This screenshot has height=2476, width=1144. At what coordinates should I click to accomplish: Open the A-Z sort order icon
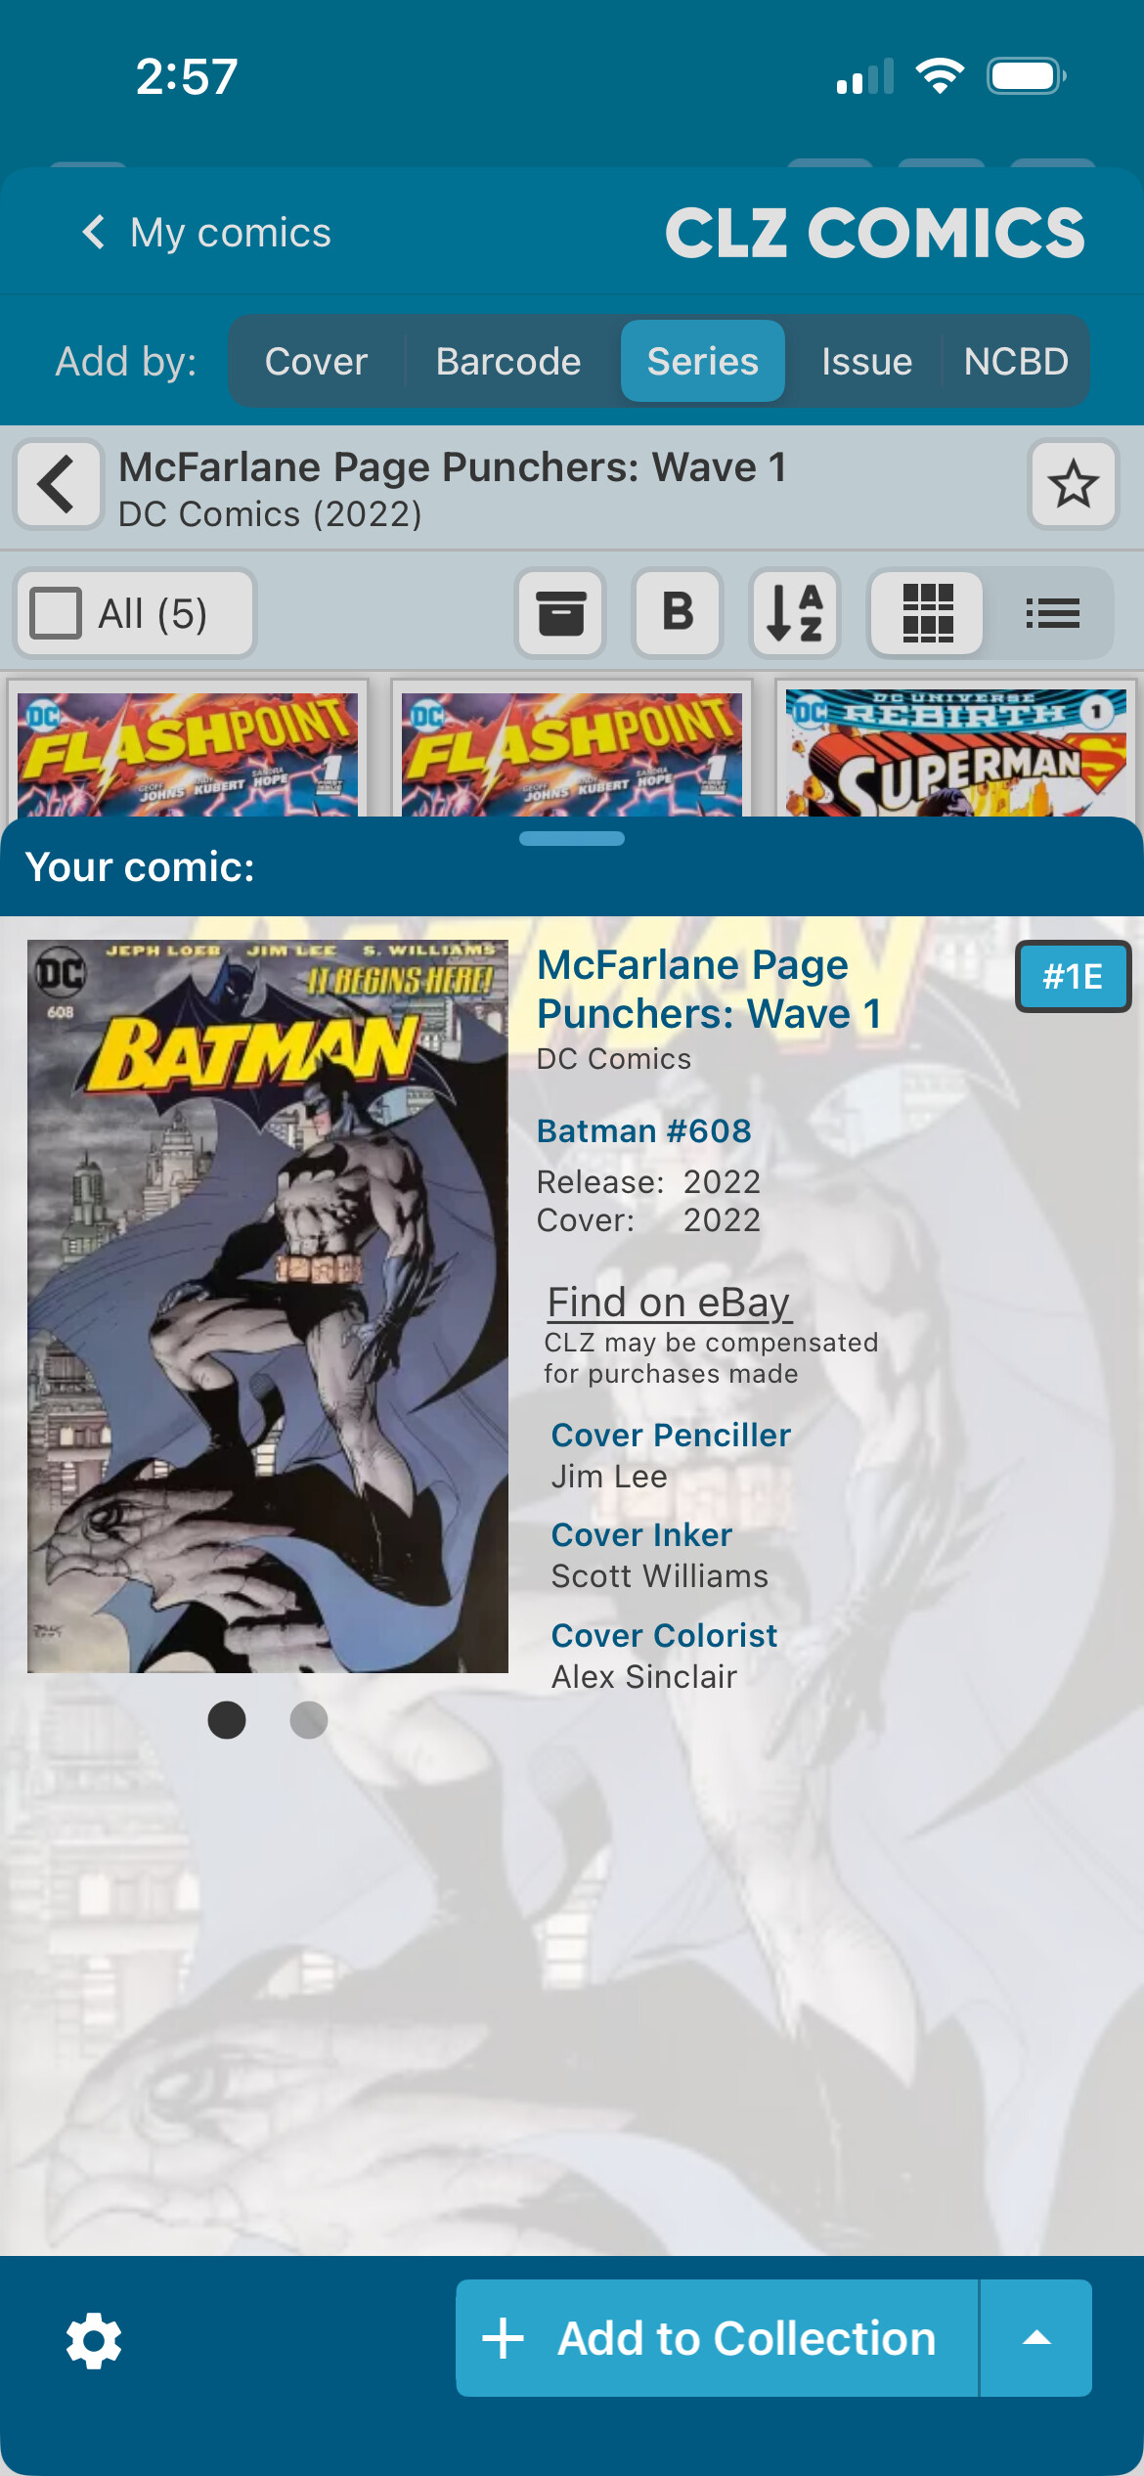coord(795,613)
